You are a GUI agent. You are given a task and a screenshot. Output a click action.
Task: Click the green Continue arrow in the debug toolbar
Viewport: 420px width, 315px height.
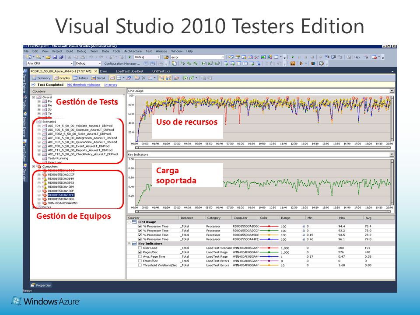tap(293, 57)
